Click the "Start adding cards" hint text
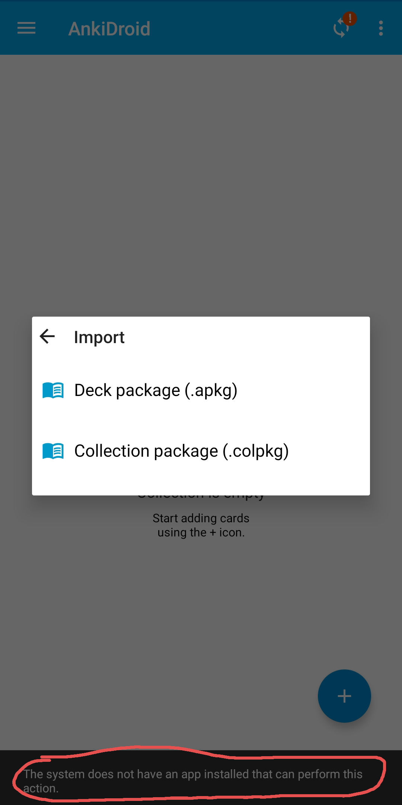The height and width of the screenshot is (805, 402). [201, 518]
